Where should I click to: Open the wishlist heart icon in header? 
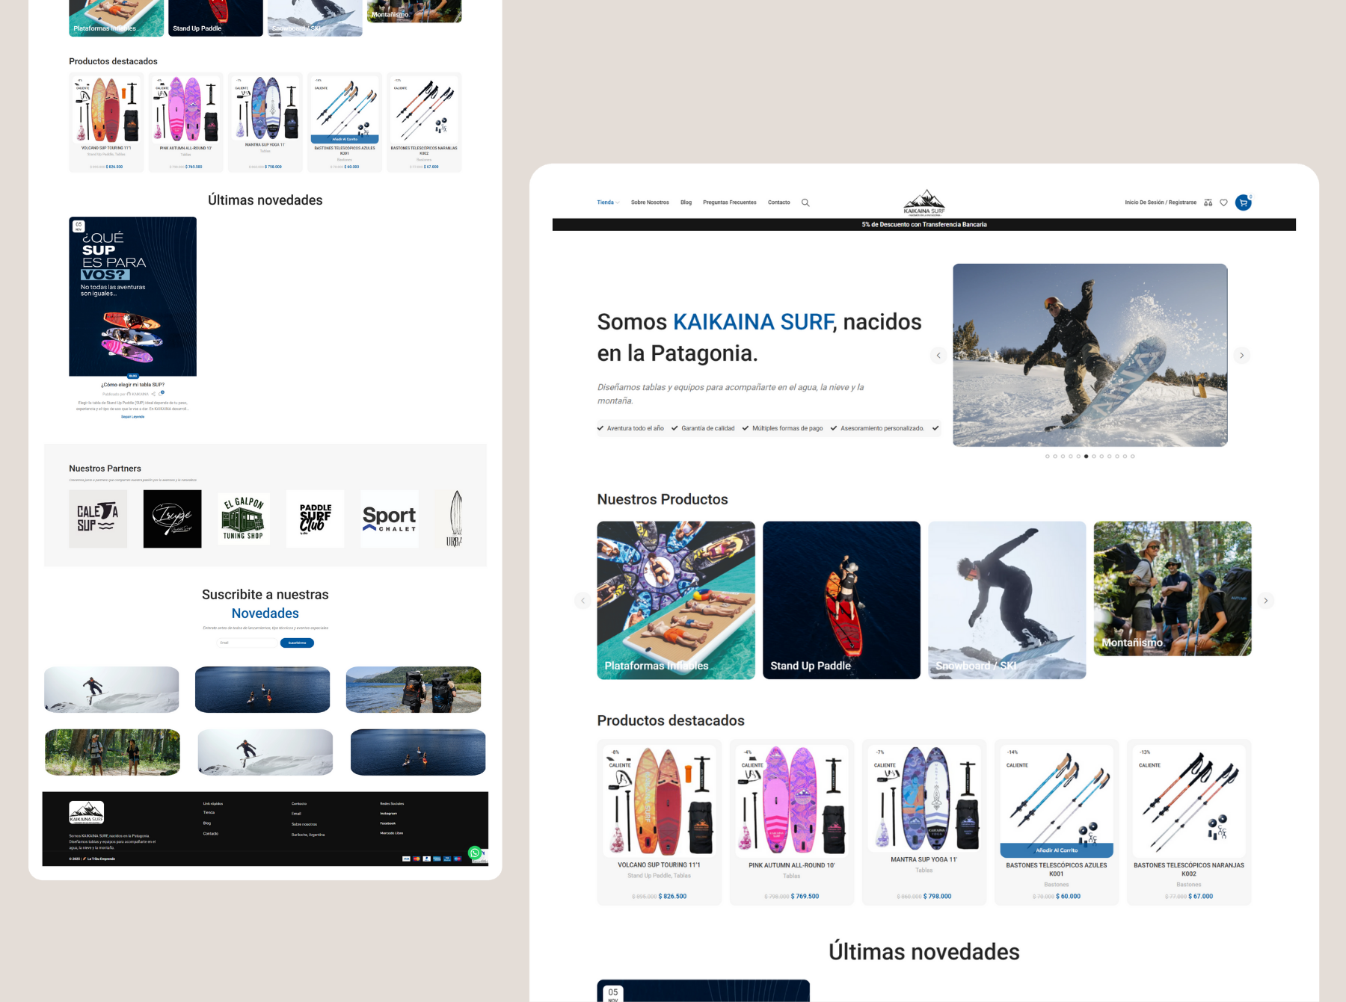click(x=1223, y=202)
